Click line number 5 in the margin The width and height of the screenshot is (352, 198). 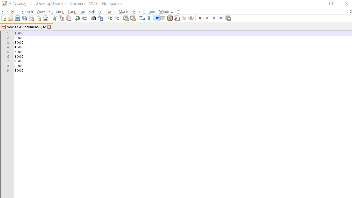pos(8,52)
